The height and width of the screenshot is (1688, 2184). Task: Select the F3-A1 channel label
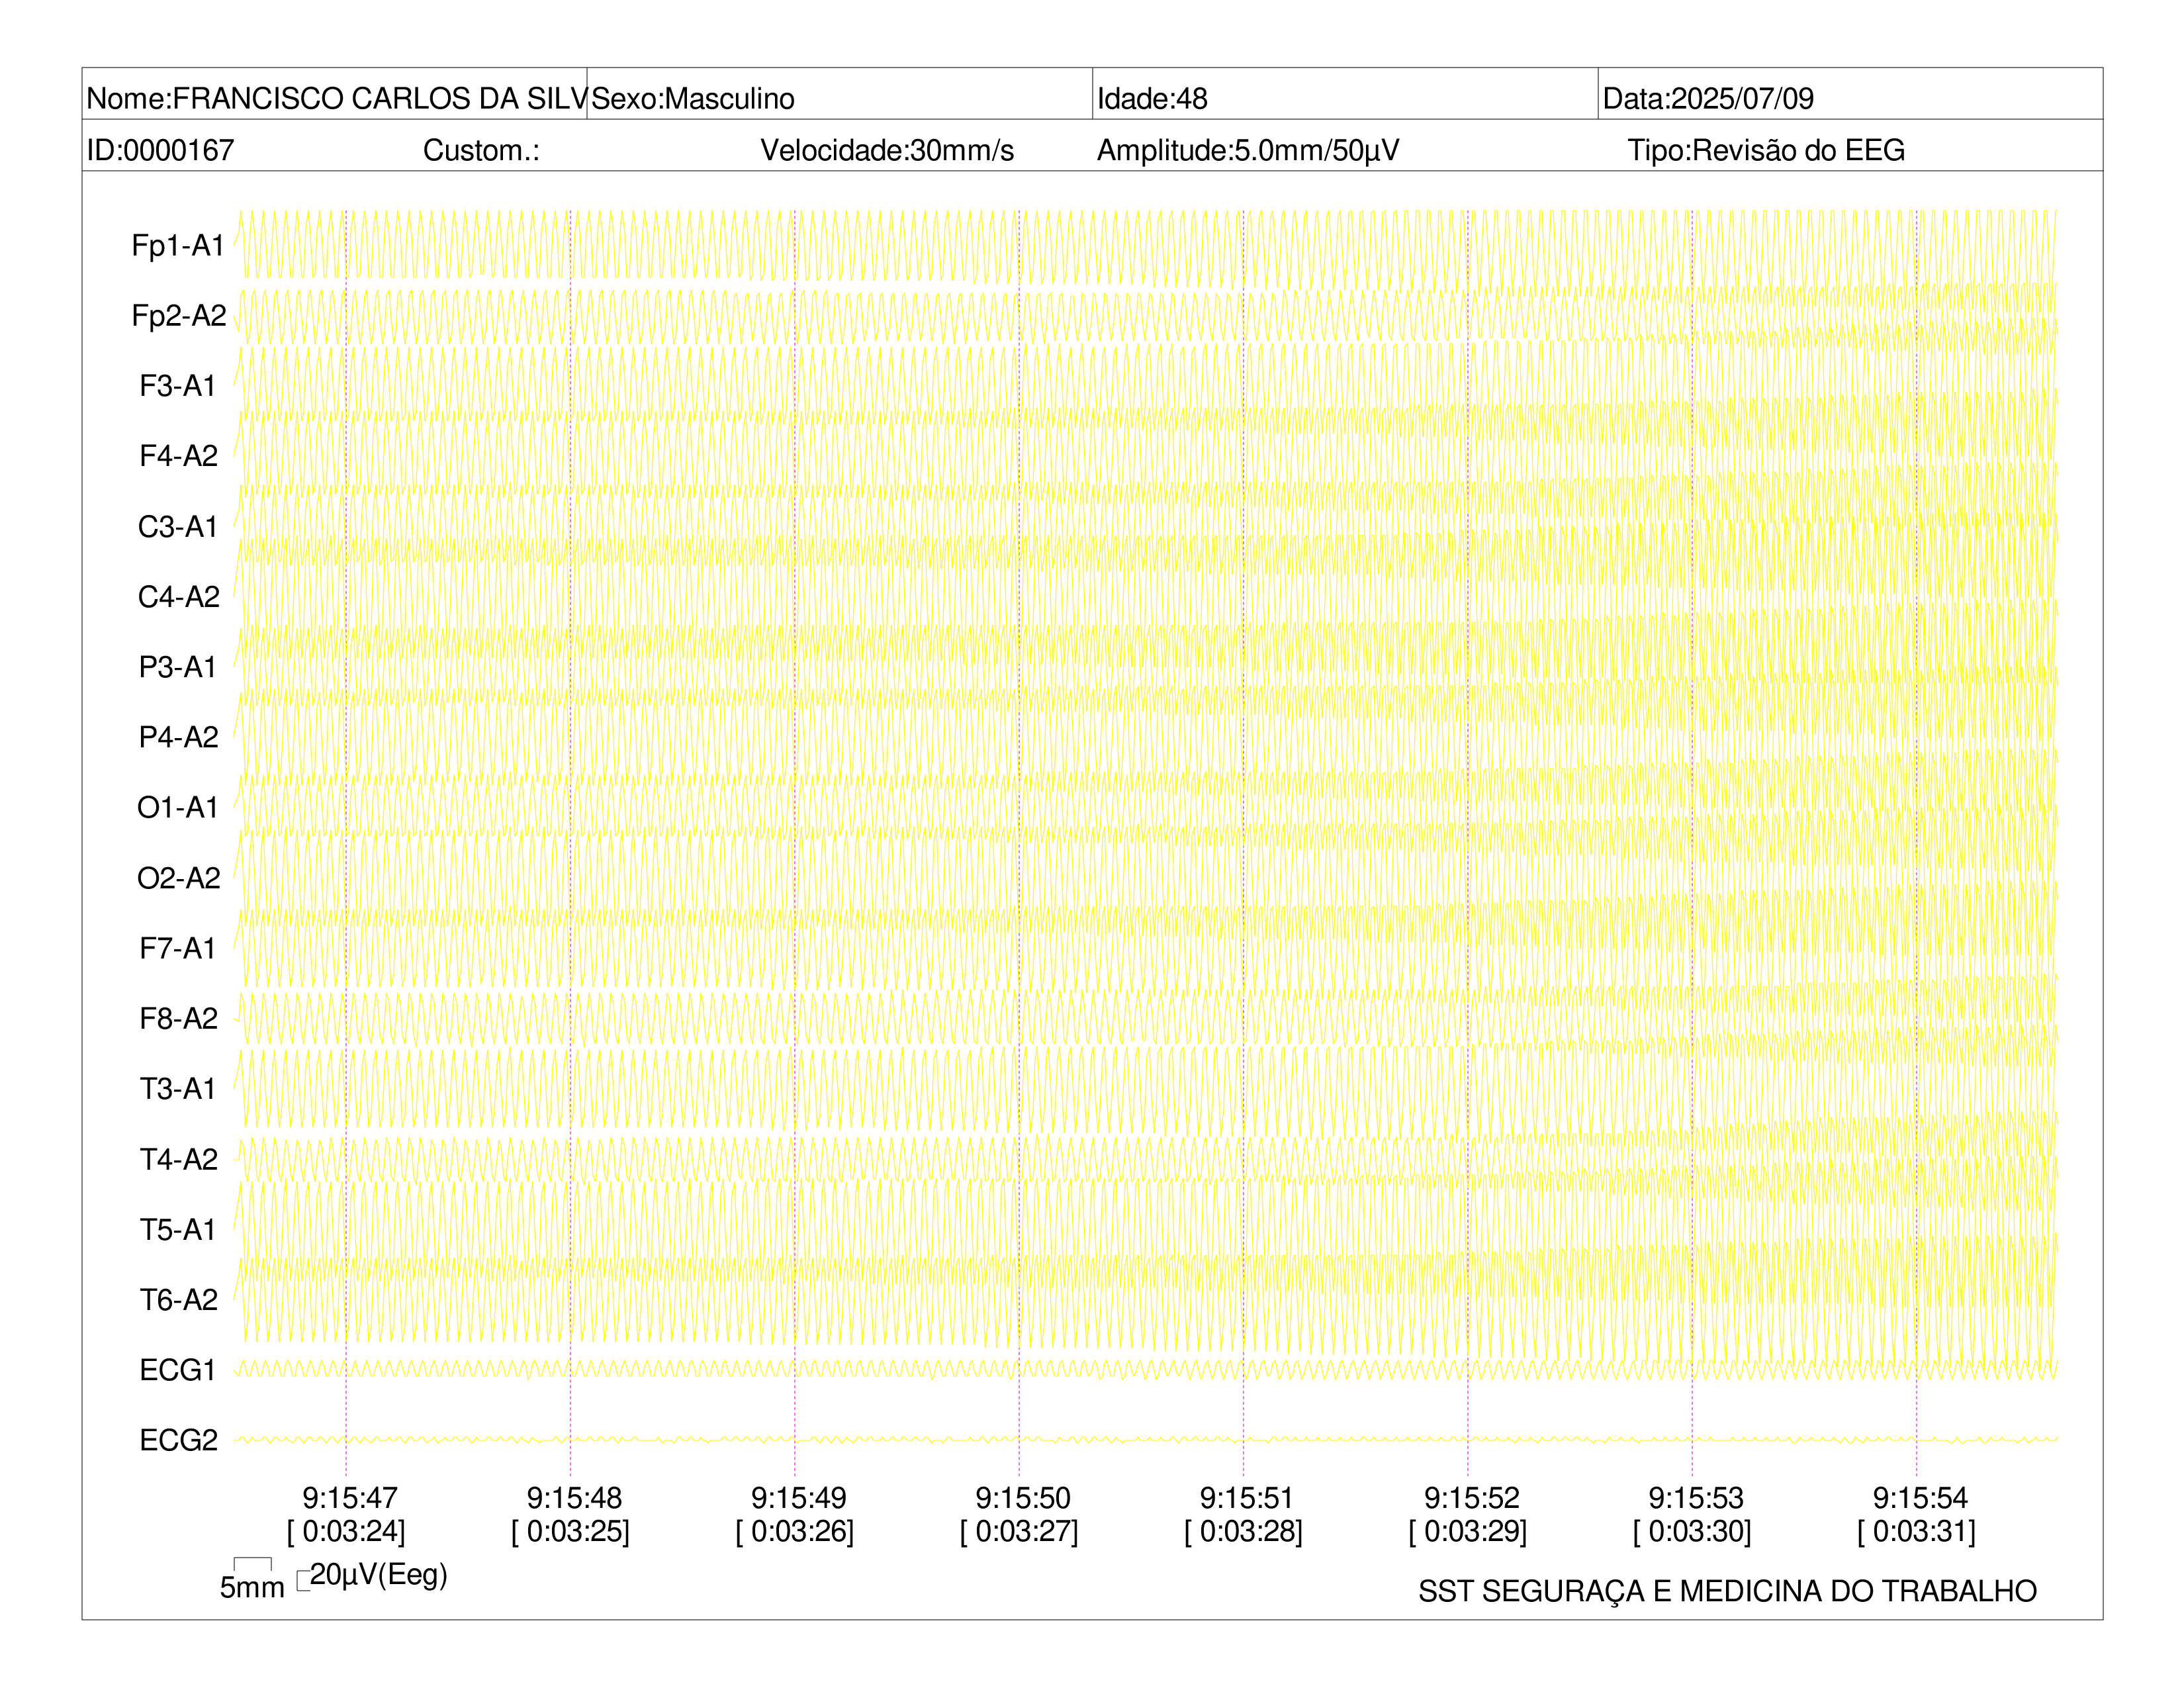point(178,386)
